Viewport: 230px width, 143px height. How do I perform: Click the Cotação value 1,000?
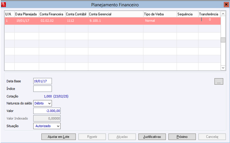pos(48,96)
